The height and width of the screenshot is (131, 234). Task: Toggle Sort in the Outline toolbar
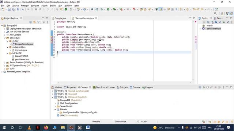point(212,22)
